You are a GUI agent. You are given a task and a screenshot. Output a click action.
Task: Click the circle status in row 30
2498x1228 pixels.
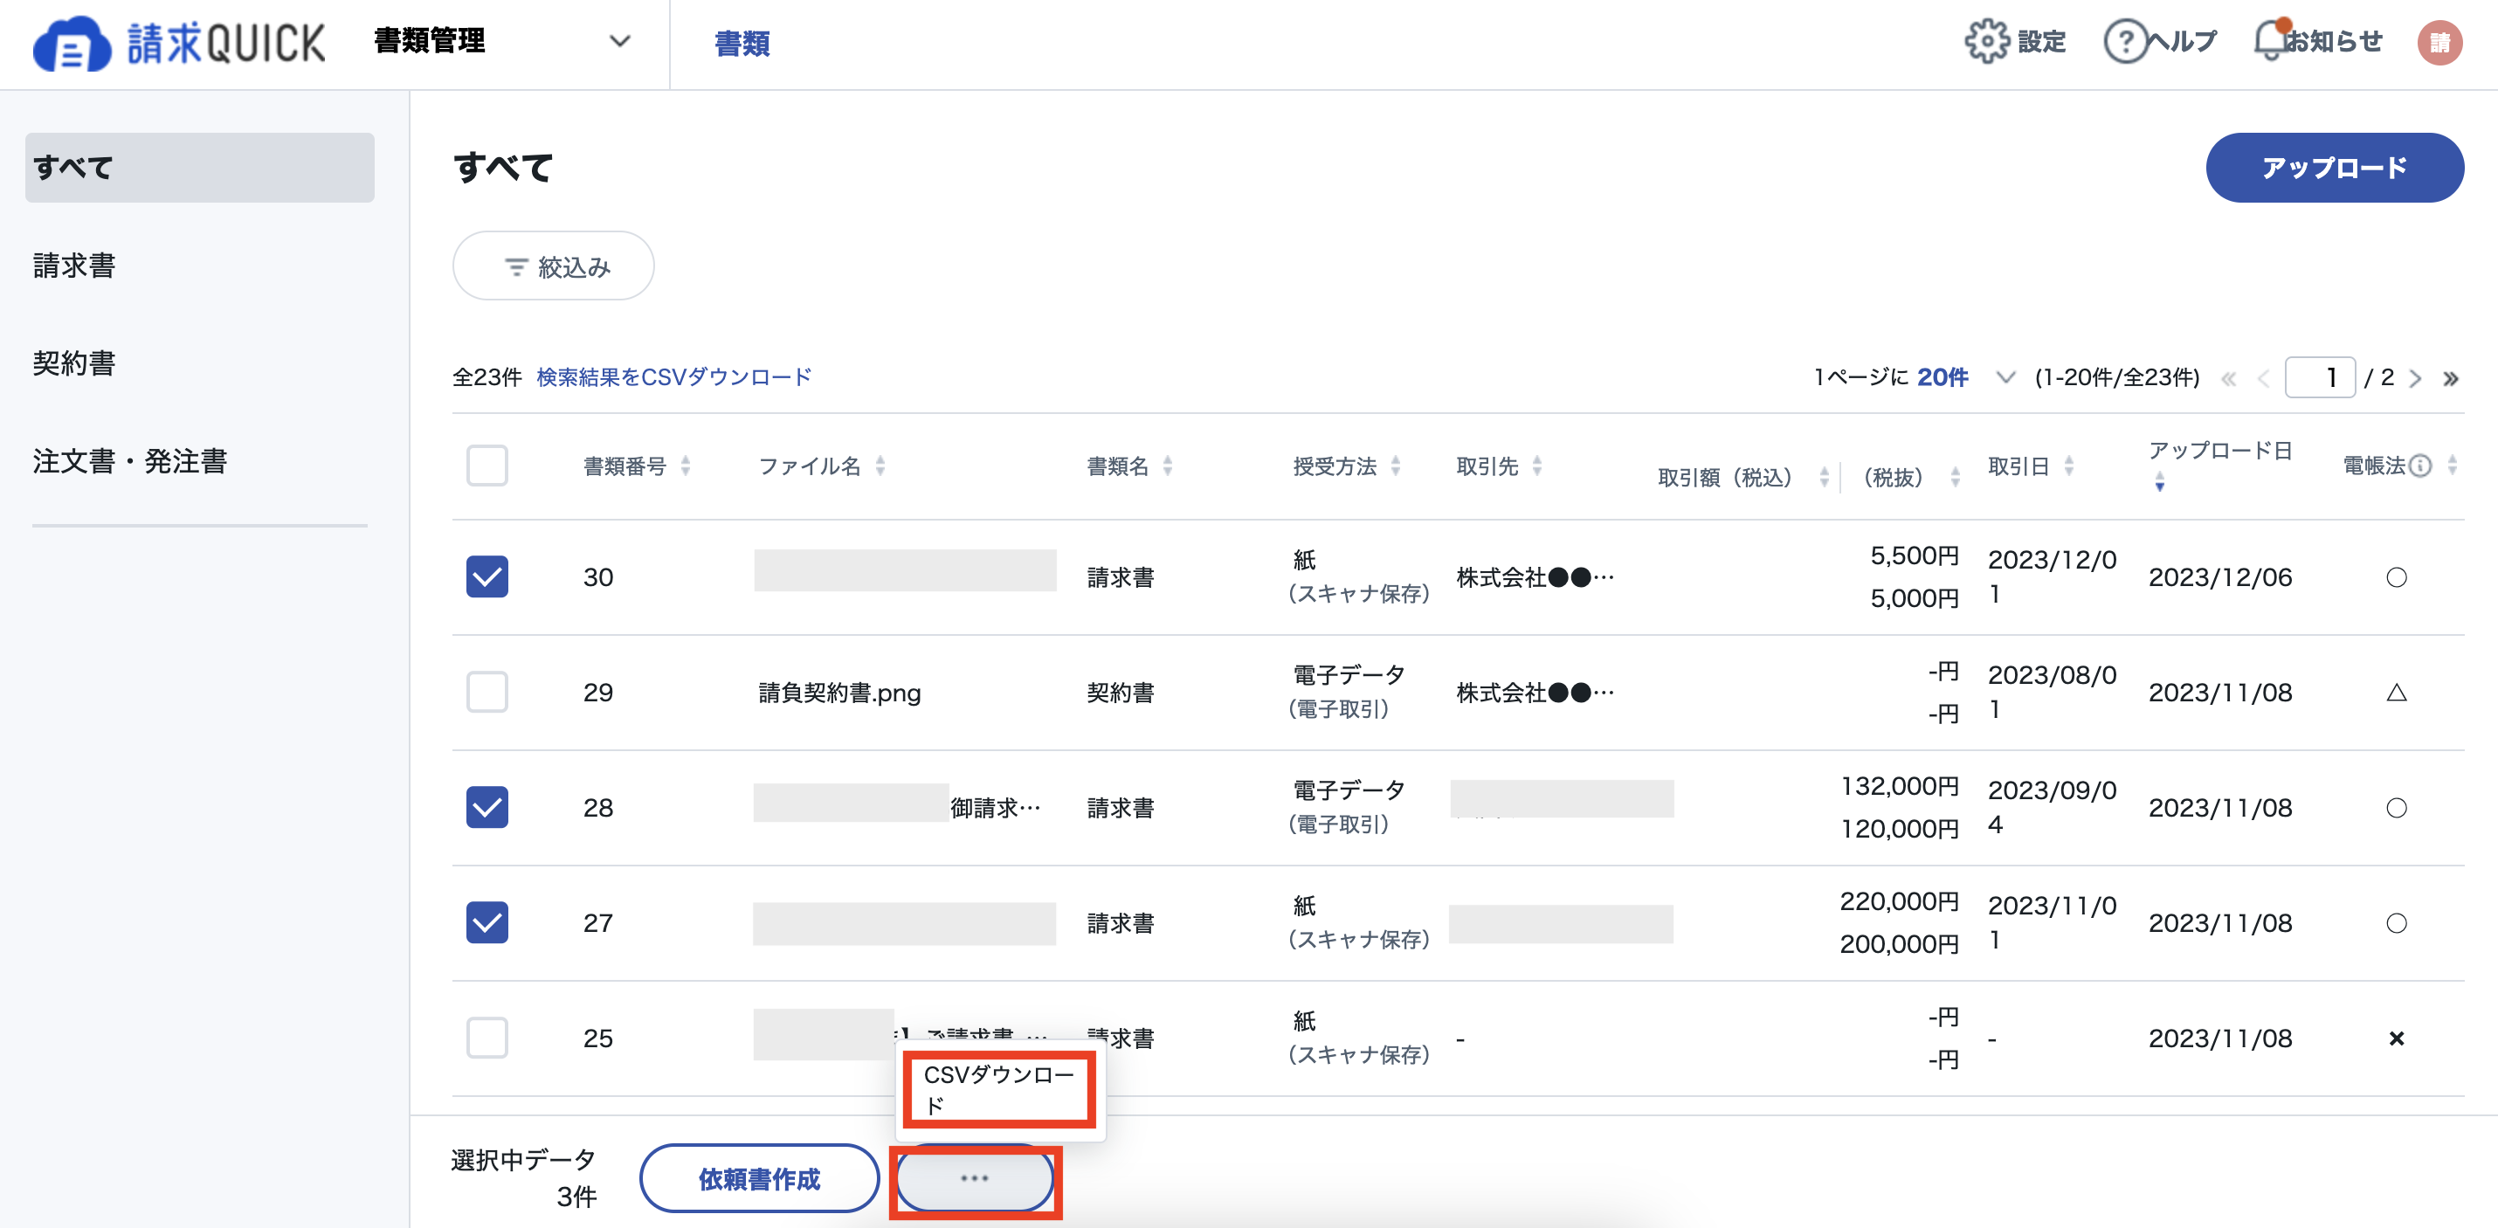click(2395, 577)
